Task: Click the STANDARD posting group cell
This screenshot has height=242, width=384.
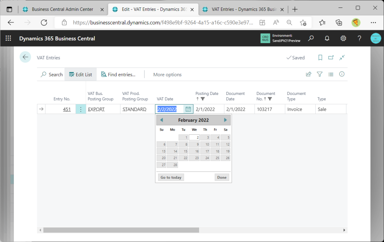Action: point(137,109)
